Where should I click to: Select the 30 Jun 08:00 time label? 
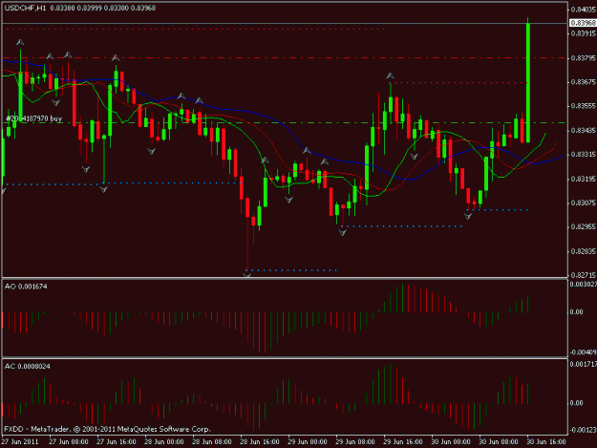click(x=499, y=441)
